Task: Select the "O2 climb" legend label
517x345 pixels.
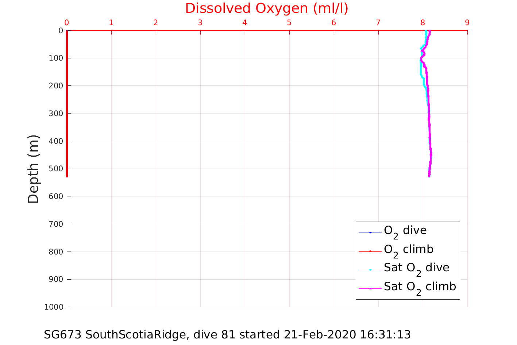Action: pos(408,250)
